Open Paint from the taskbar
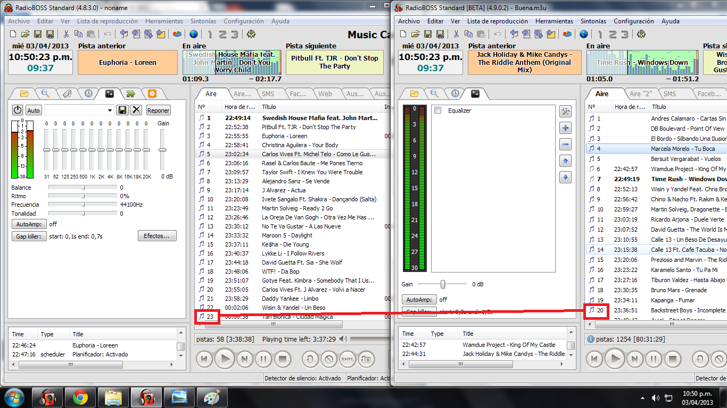The height and width of the screenshot is (408, 727). (212, 397)
